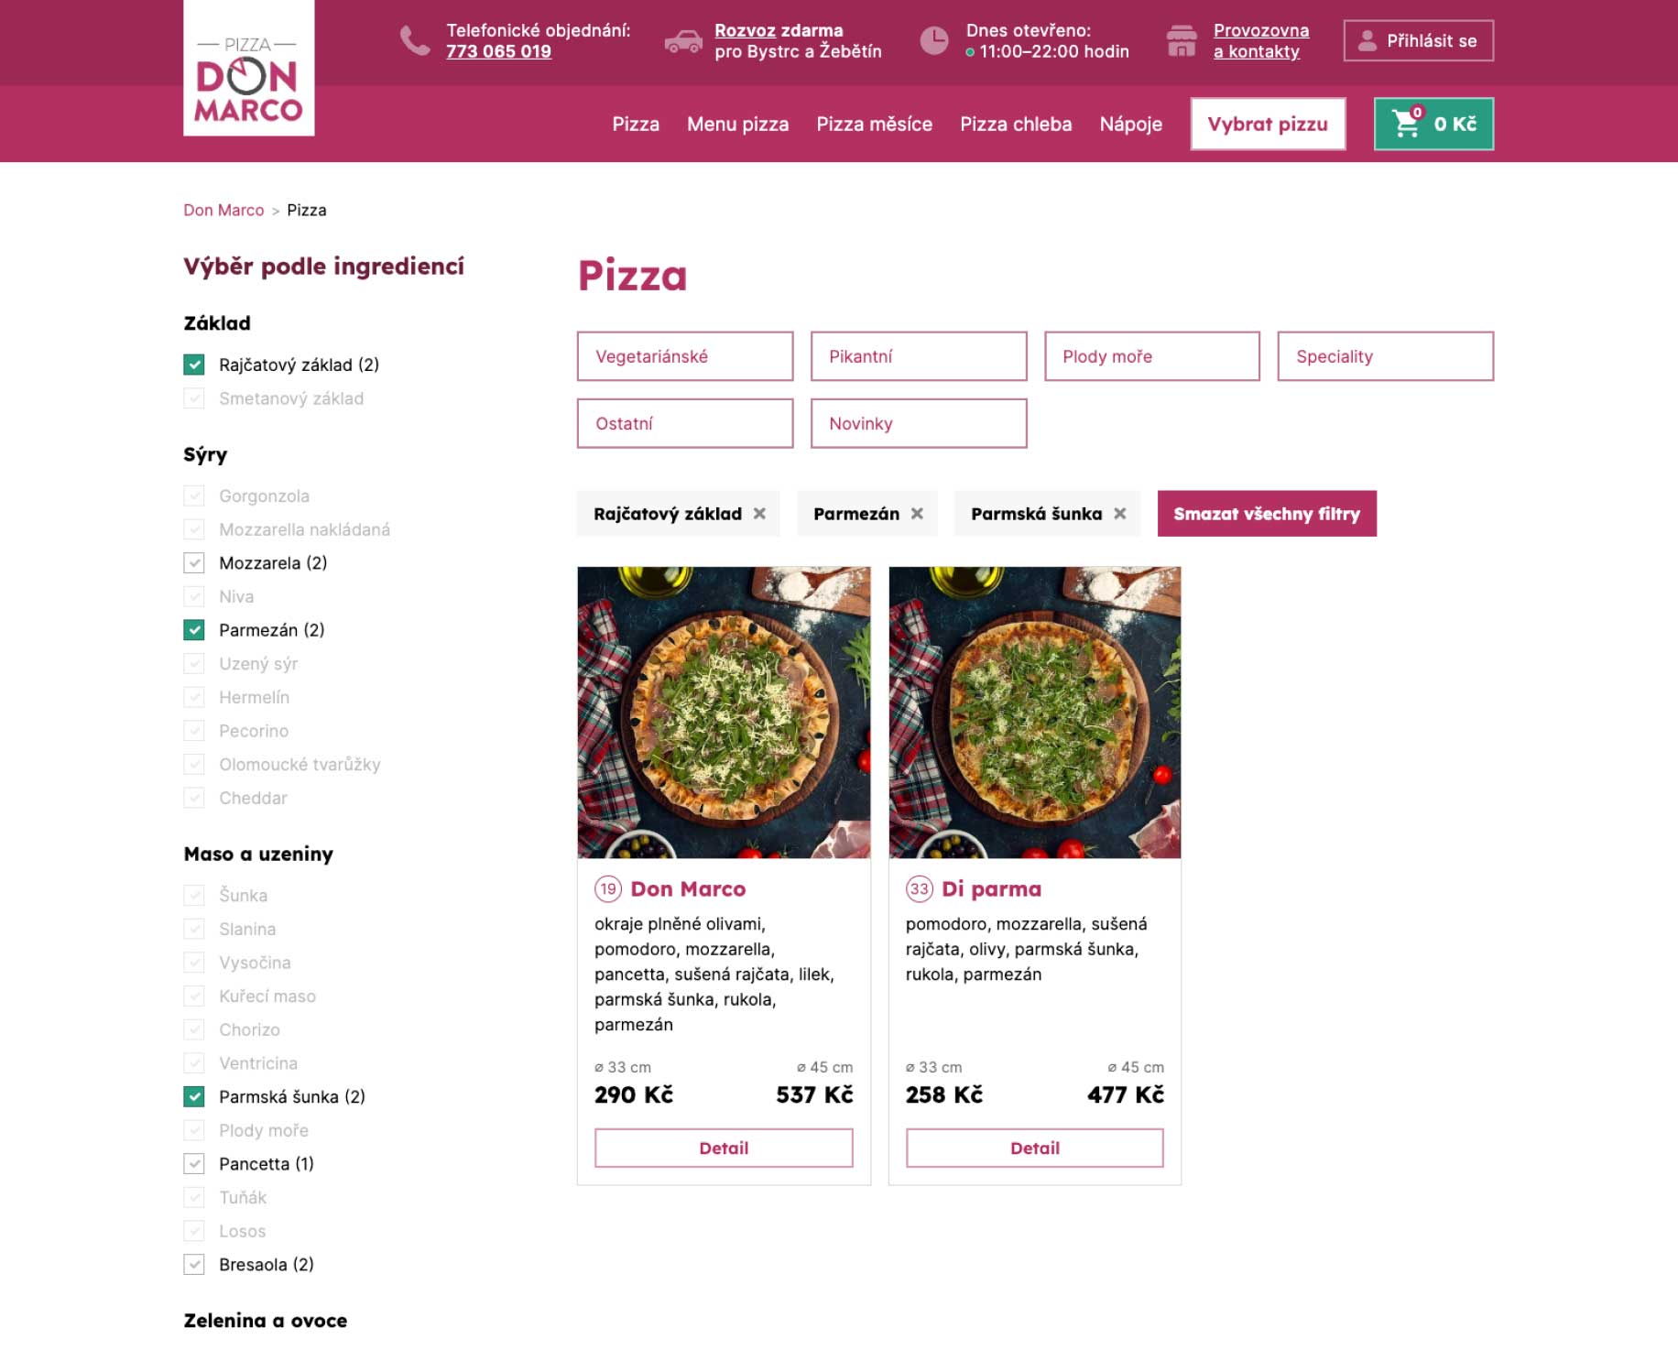Remove the Parmezán filter tag
This screenshot has width=1678, height=1350.
[917, 514]
